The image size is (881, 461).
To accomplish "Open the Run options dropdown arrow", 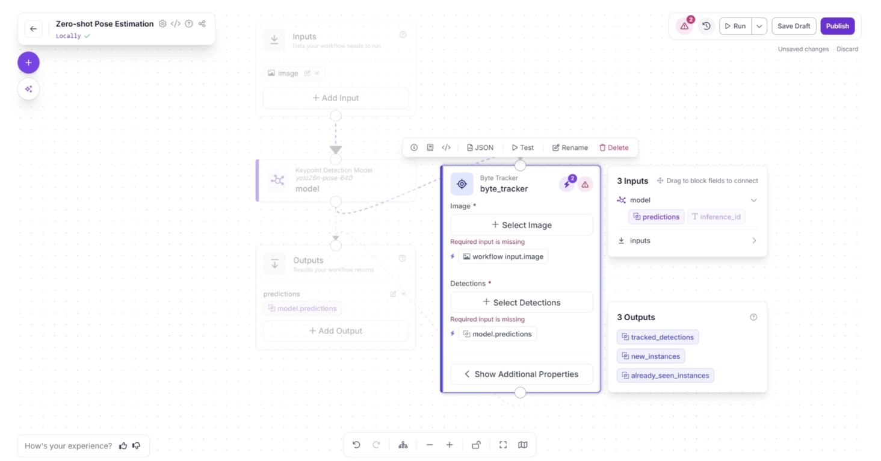I will pos(759,26).
